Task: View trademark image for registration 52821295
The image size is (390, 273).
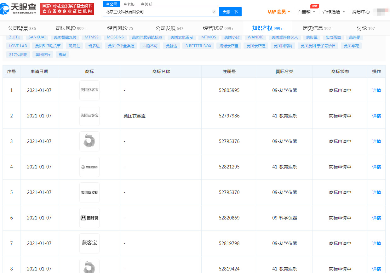Action: click(x=89, y=167)
